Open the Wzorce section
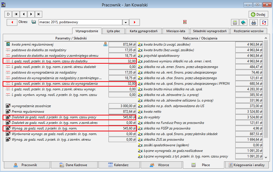 [x=161, y=165]
